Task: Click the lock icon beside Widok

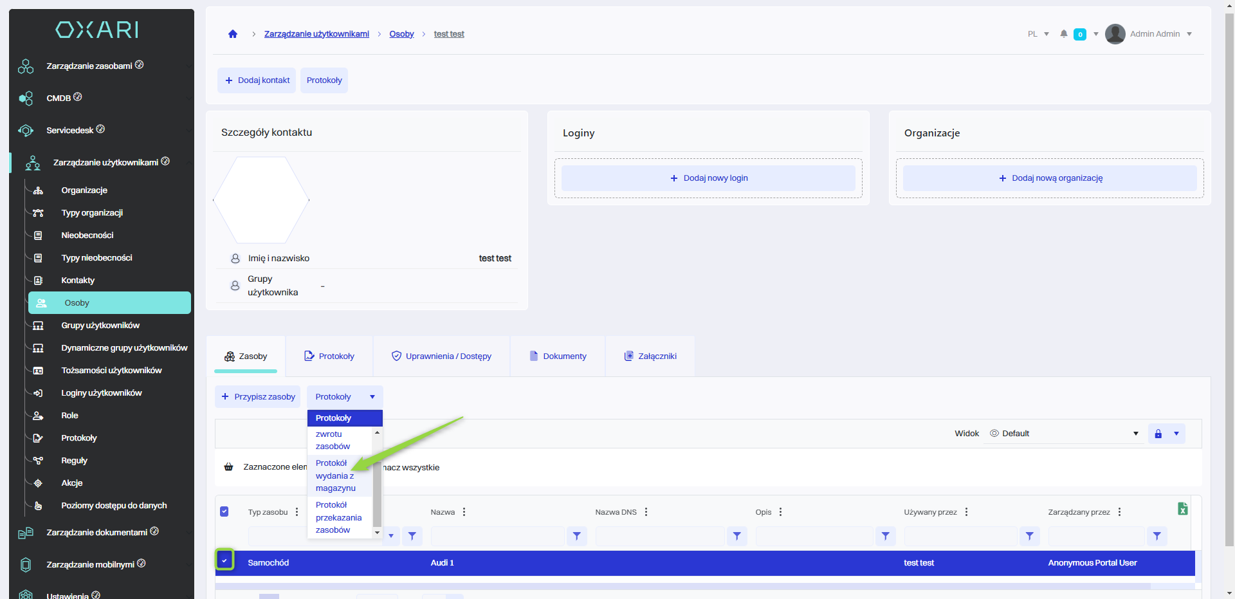Action: 1158,434
